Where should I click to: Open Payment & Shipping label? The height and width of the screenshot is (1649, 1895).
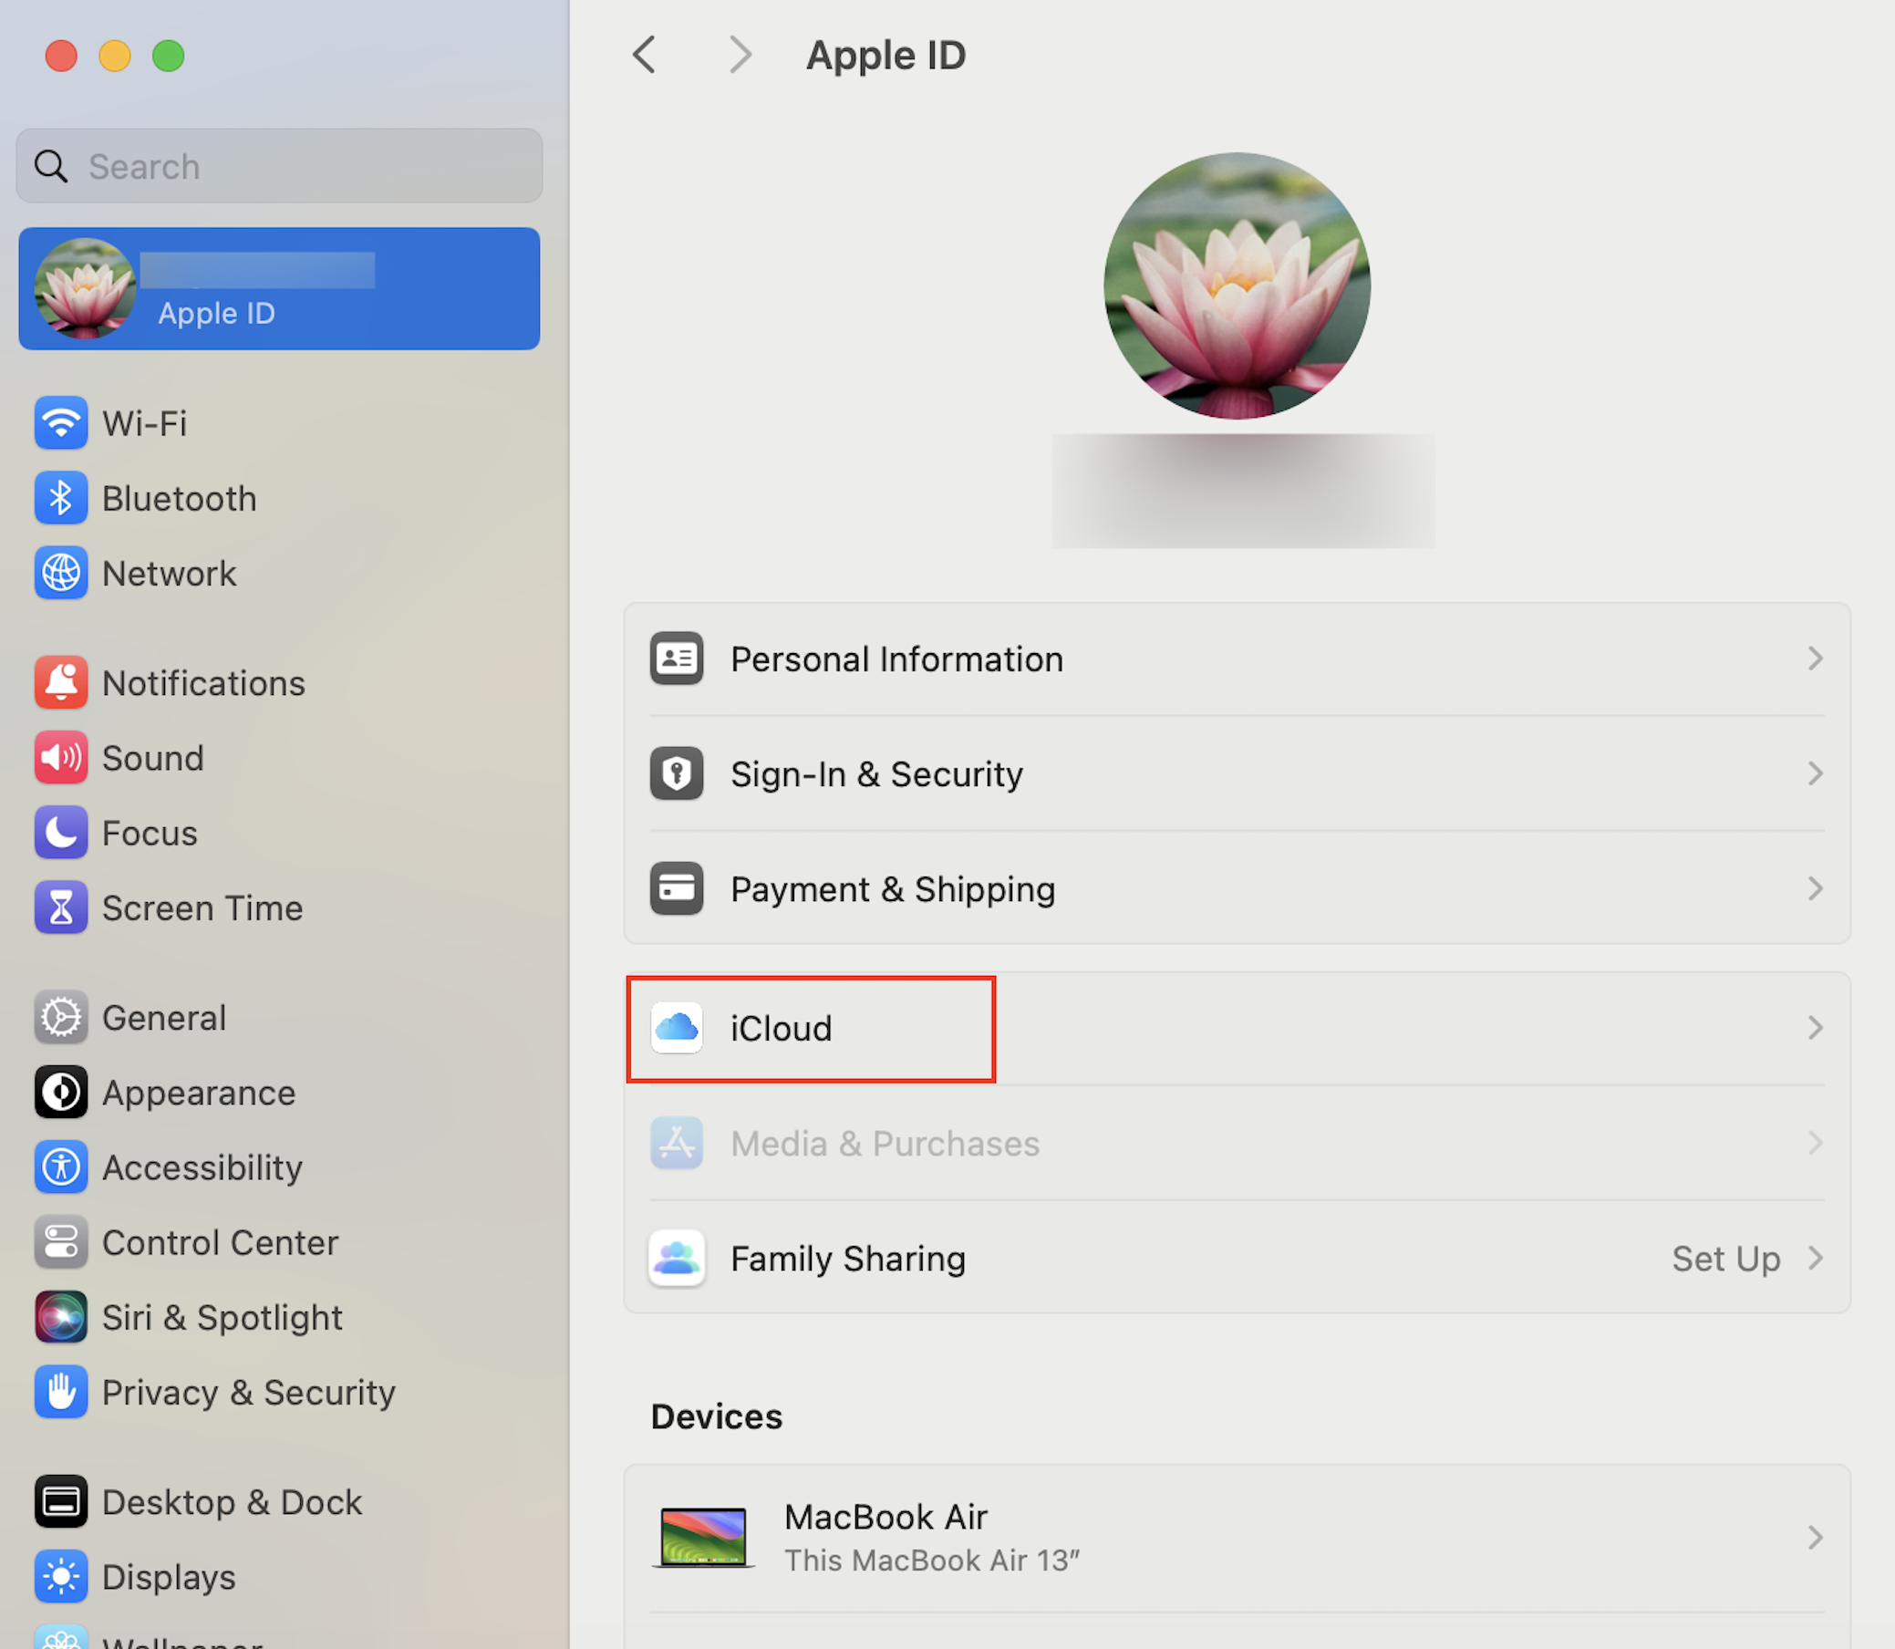tap(893, 889)
